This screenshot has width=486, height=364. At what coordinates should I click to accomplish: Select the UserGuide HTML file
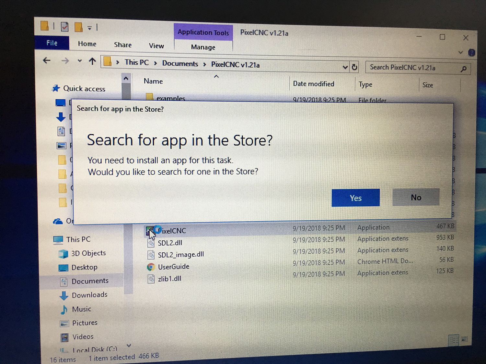click(173, 267)
